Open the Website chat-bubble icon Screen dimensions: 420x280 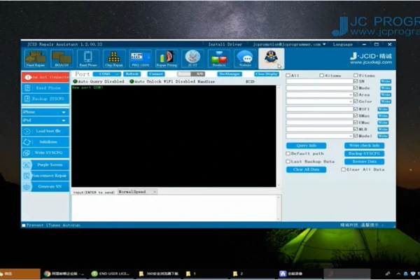[245, 58]
